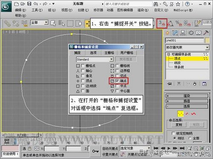
Task: Click the 0/100 time slider handle
Action: point(22,135)
